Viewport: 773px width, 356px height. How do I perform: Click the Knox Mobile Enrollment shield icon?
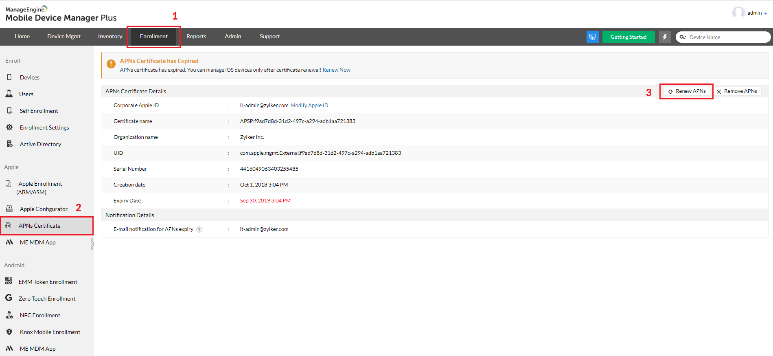pyautogui.click(x=9, y=332)
